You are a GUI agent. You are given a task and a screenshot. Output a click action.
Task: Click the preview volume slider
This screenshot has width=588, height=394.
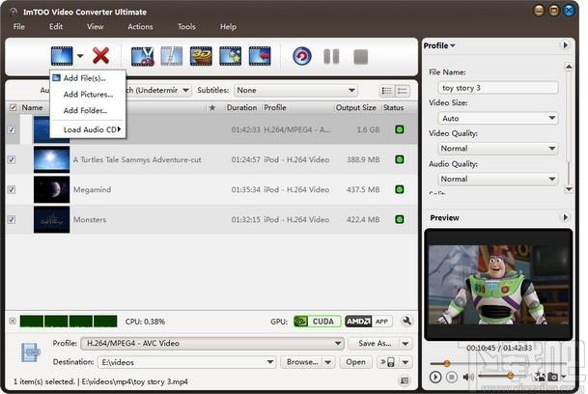tap(510, 376)
